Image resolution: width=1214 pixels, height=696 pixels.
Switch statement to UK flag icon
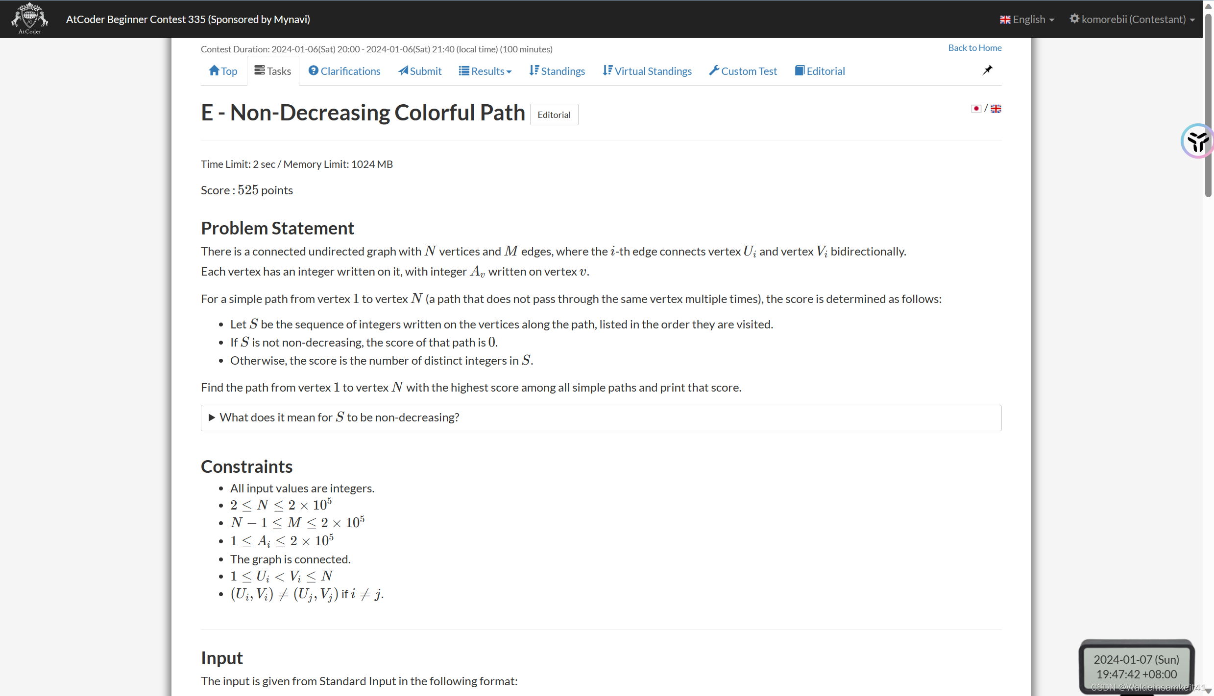[996, 109]
